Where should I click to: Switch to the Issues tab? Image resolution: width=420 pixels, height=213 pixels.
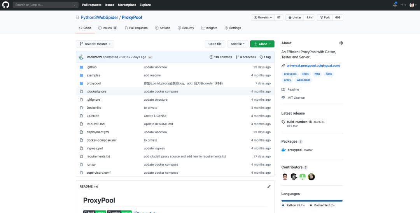(107, 28)
